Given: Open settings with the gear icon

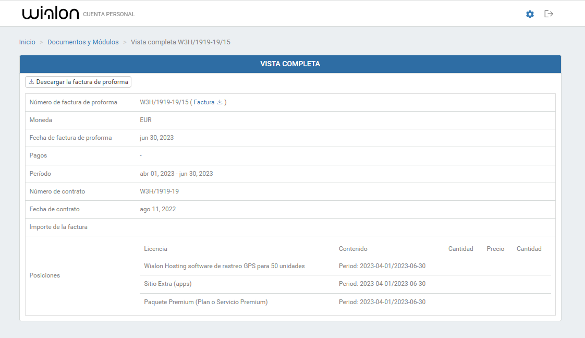Looking at the screenshot, I should (x=530, y=14).
